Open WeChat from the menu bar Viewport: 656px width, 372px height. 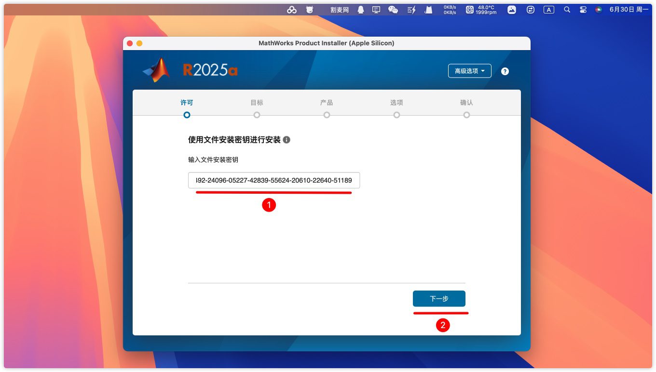point(393,10)
